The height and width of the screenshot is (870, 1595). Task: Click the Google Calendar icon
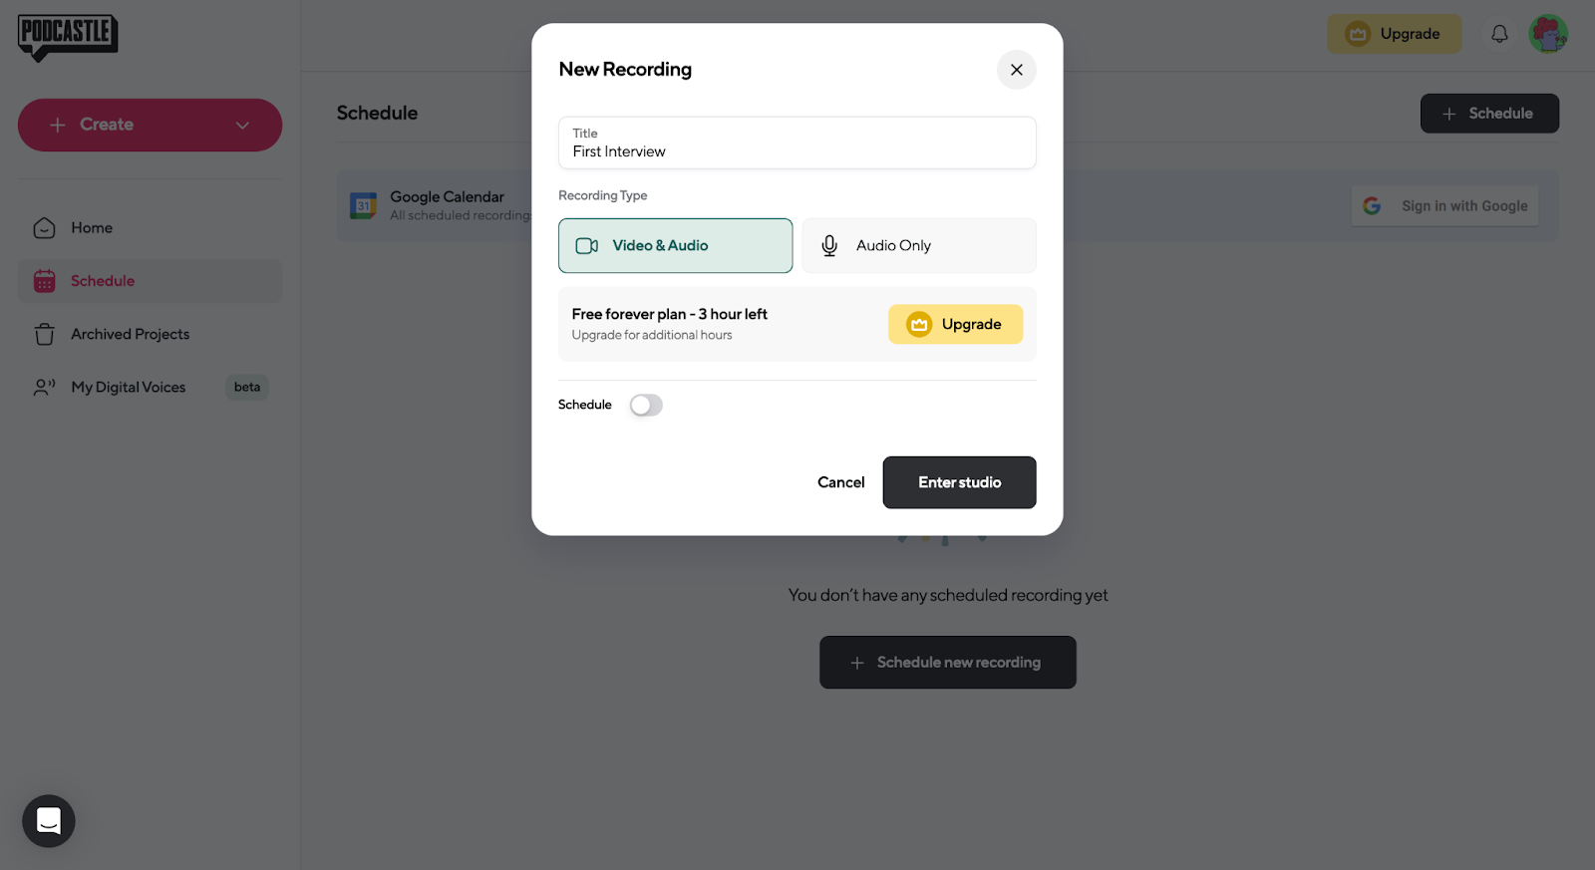click(363, 205)
